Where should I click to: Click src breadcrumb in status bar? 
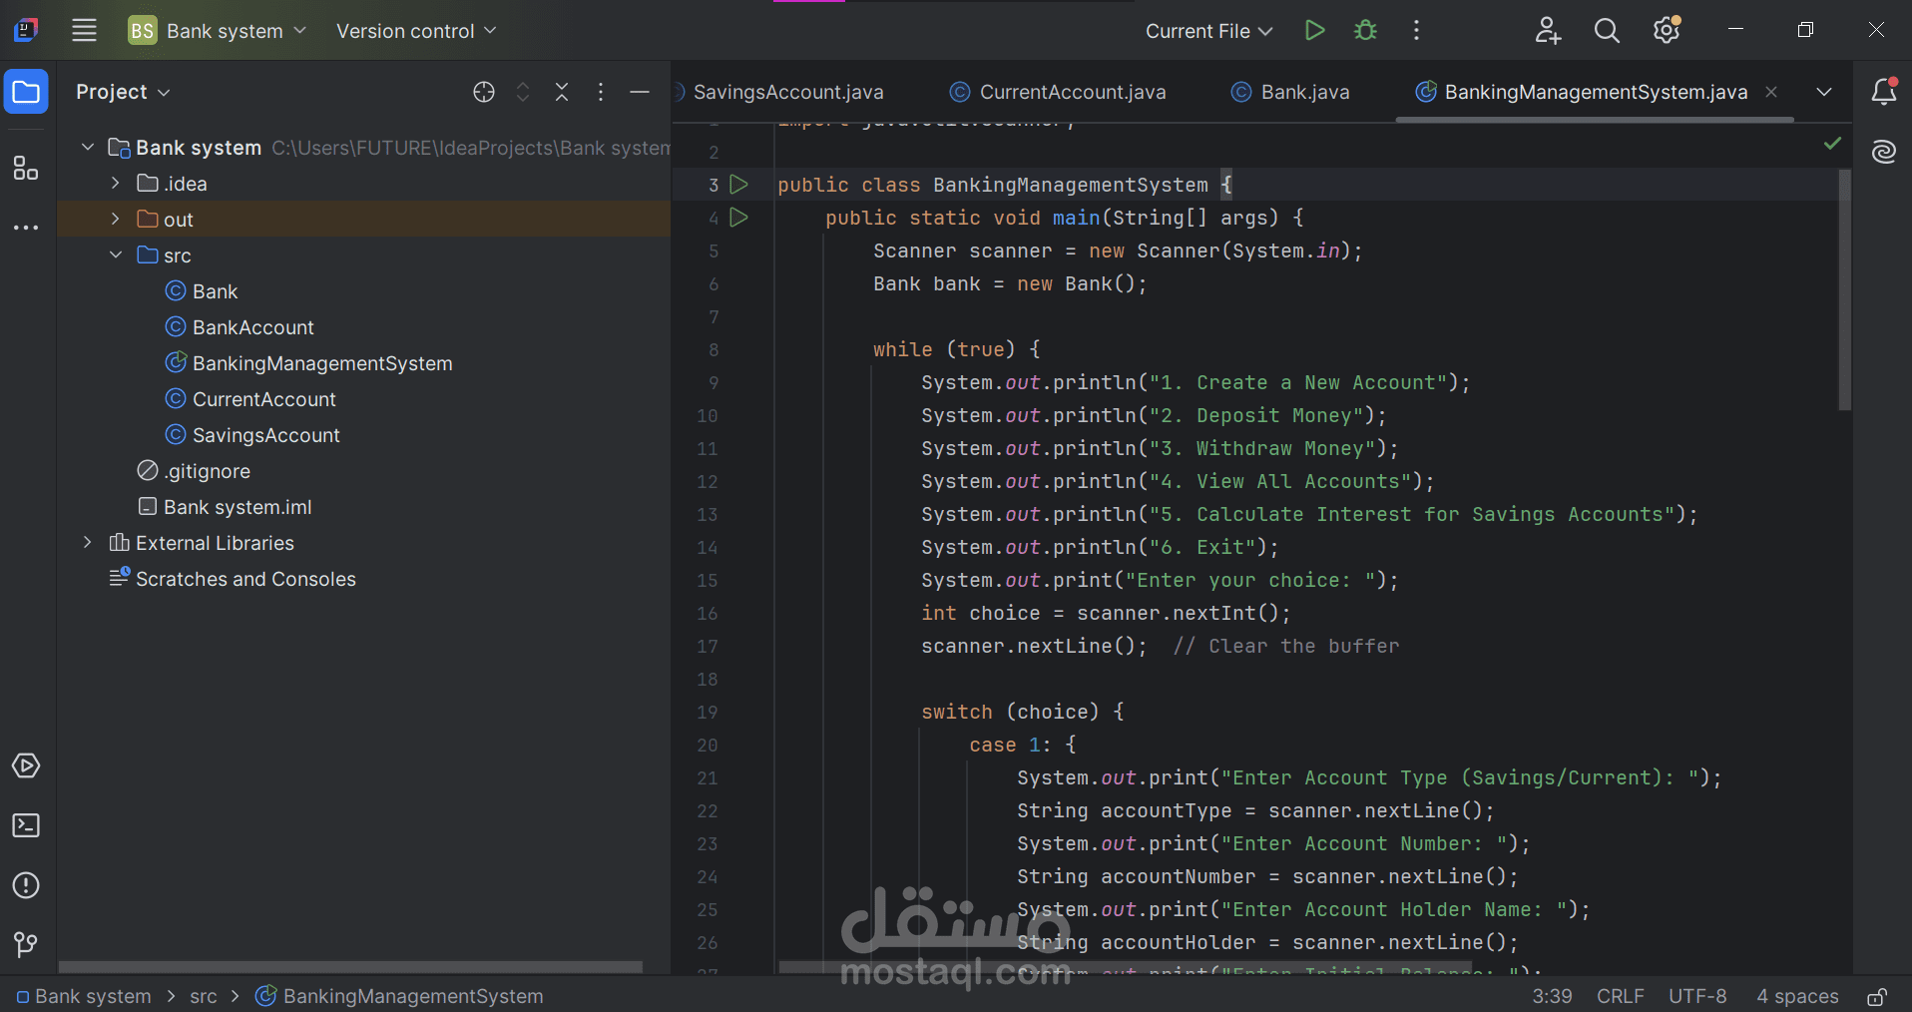click(x=204, y=997)
